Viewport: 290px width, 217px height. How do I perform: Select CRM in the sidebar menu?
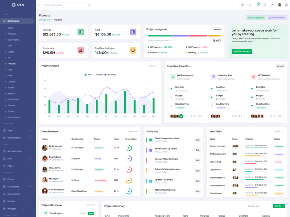(10, 46)
